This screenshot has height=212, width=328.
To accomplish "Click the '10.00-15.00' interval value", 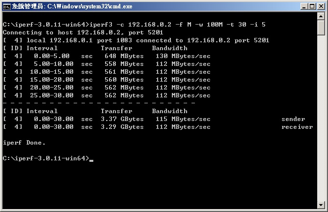I will pos(52,72).
